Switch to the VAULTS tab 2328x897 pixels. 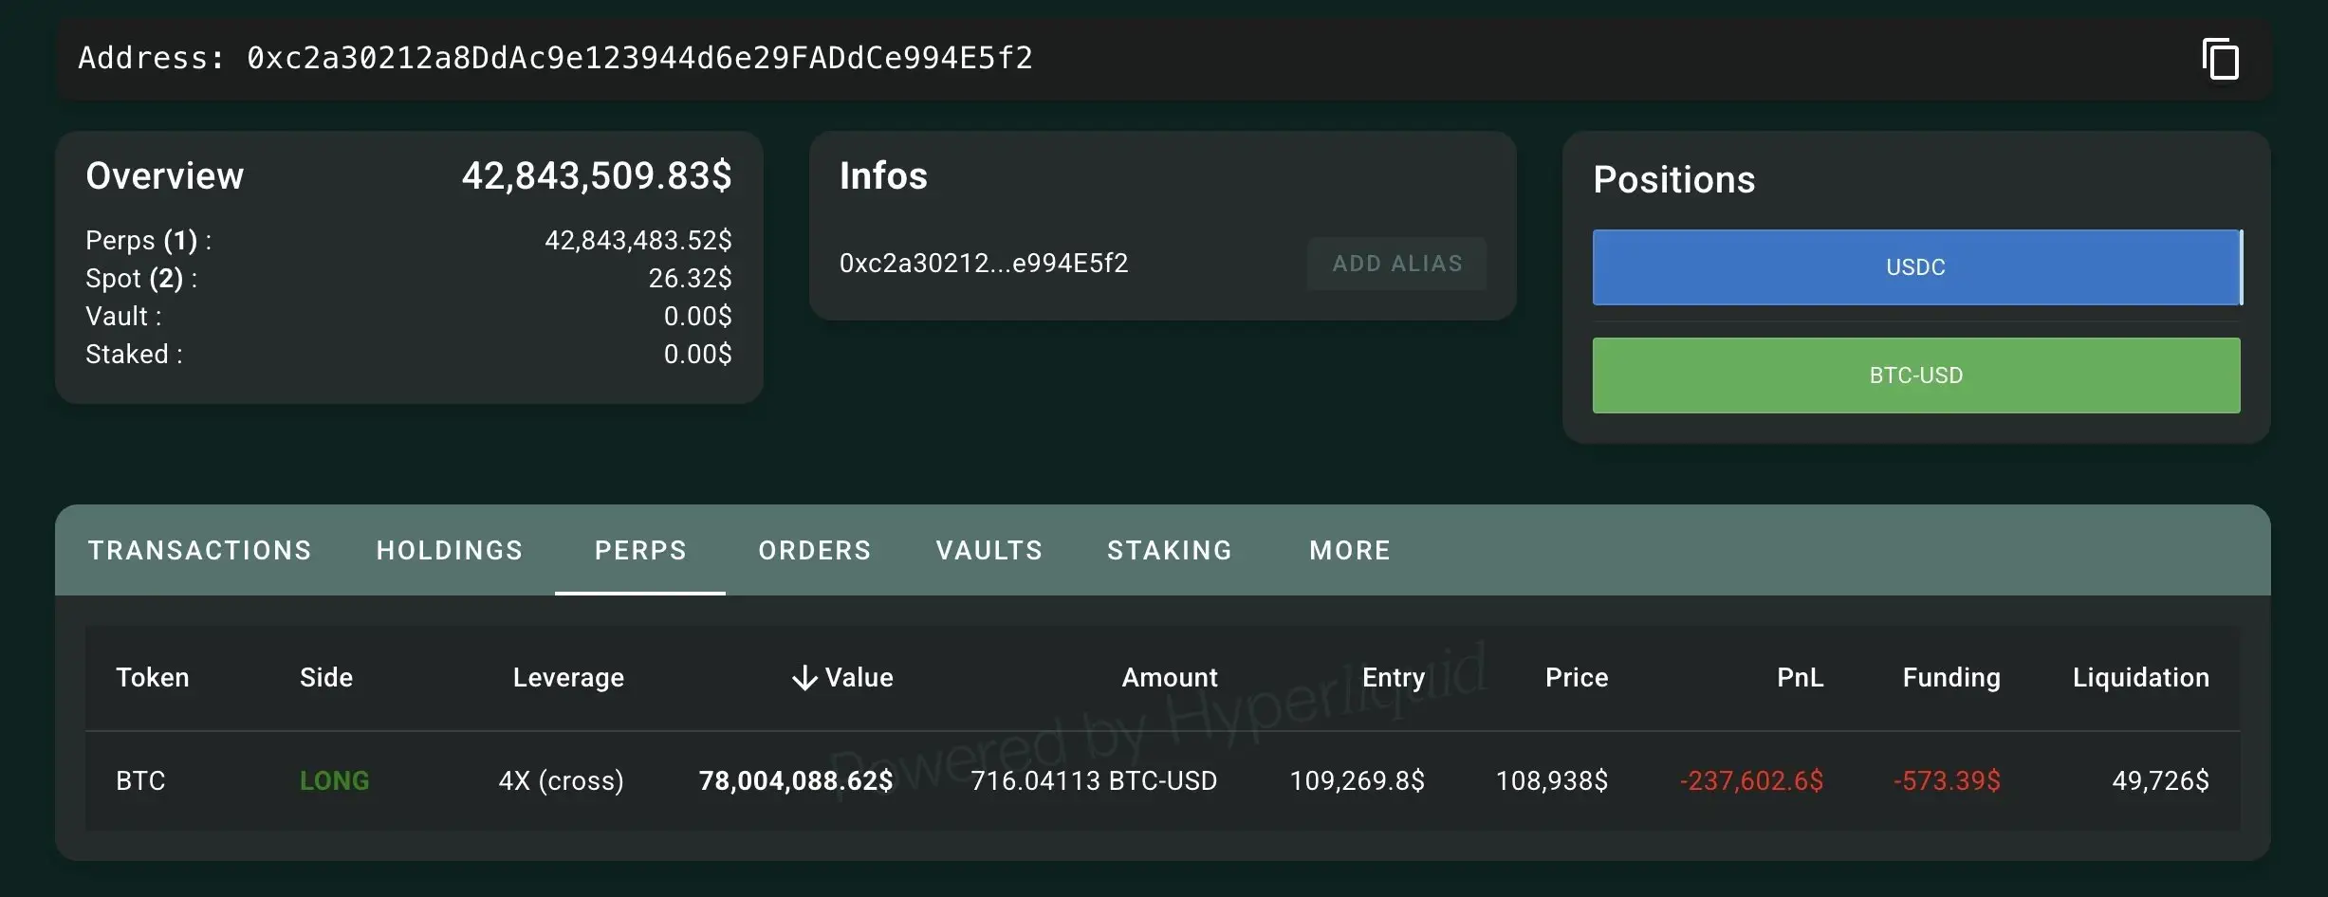click(988, 550)
